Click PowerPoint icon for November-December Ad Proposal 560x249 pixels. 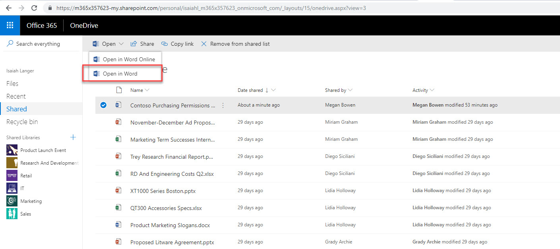click(x=118, y=122)
